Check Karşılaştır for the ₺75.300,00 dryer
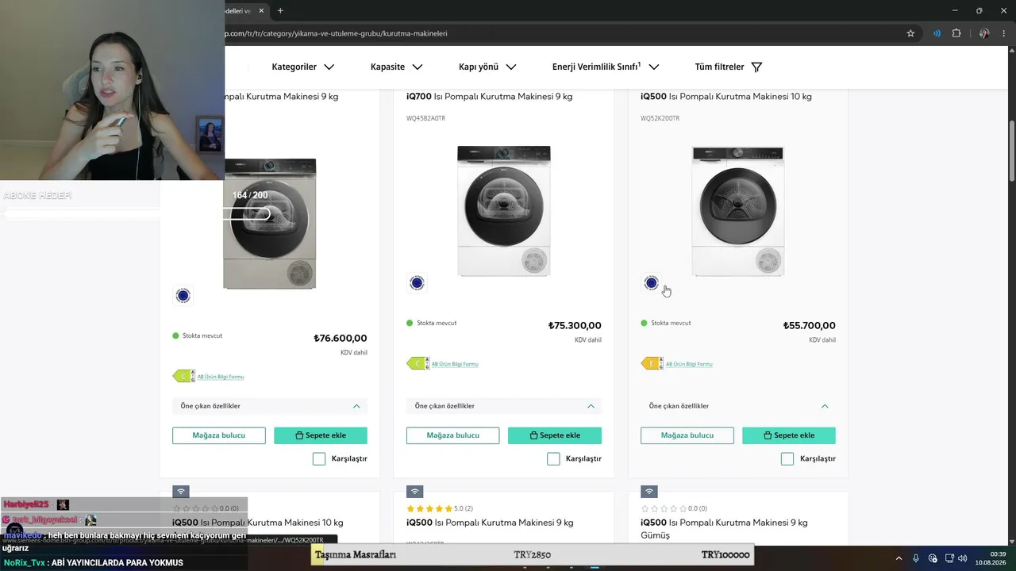 553,458
